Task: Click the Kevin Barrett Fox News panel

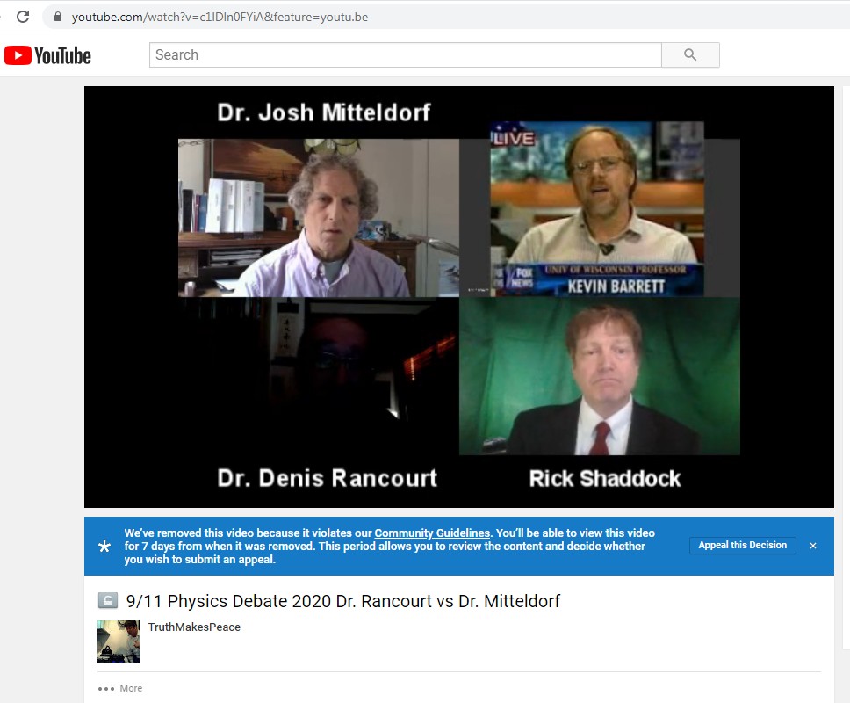Action: pyautogui.click(x=599, y=209)
